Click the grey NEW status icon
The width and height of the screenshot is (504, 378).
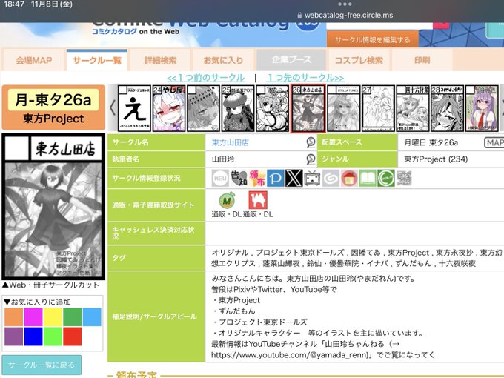click(x=220, y=179)
